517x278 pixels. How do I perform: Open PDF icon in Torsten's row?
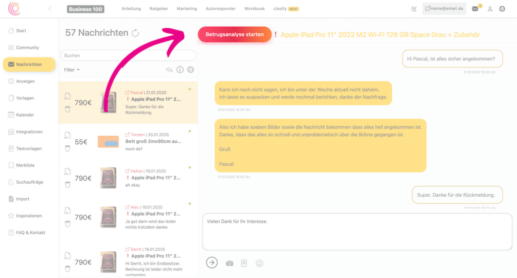(x=67, y=135)
